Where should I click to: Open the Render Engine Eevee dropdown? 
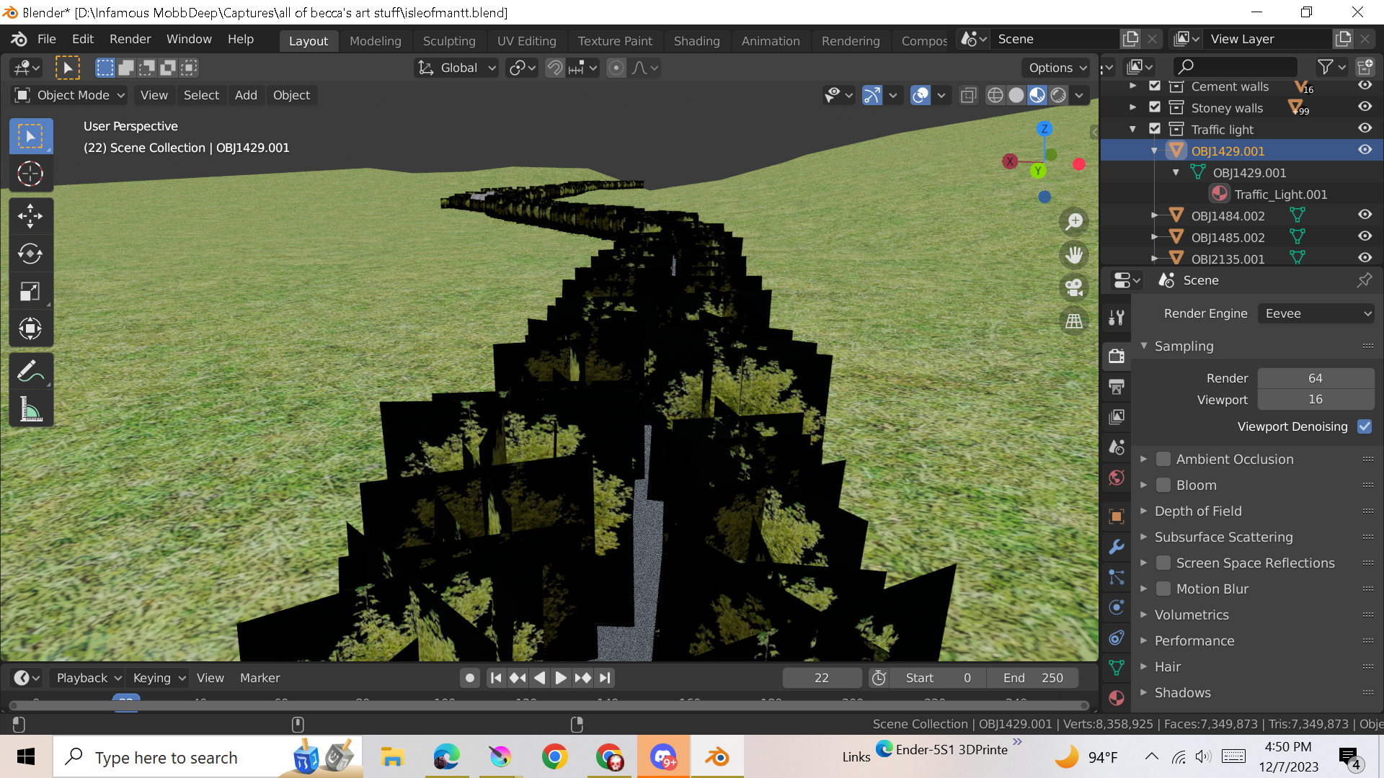(1316, 313)
